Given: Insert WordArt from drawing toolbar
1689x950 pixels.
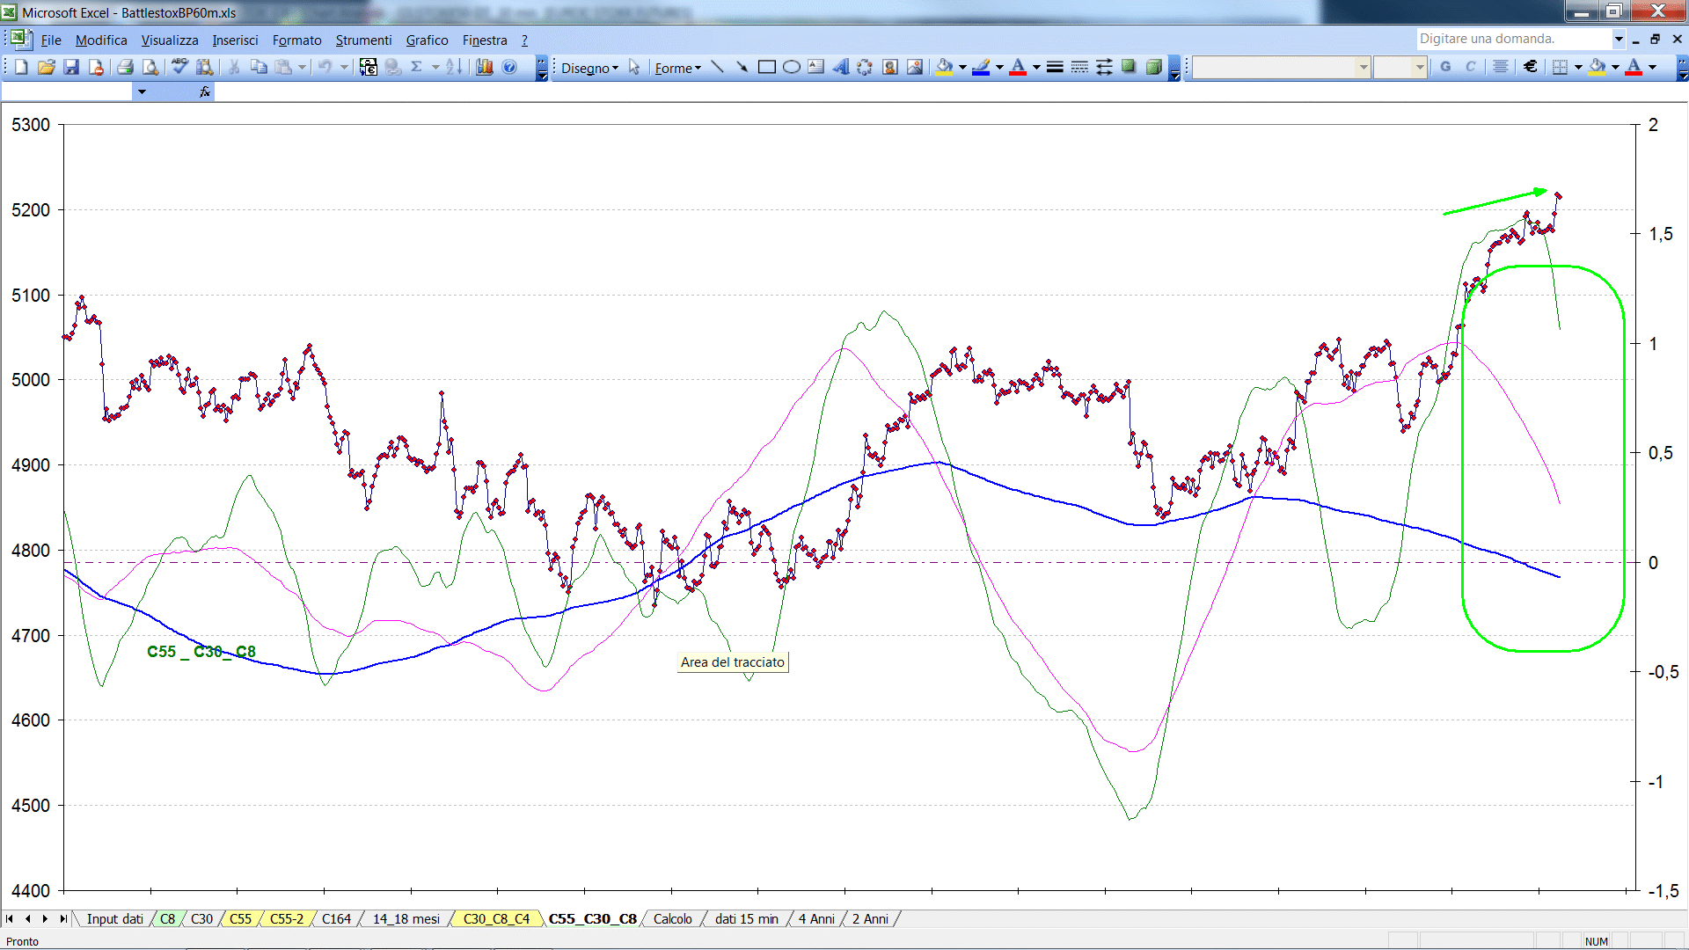Looking at the screenshot, I should [840, 67].
